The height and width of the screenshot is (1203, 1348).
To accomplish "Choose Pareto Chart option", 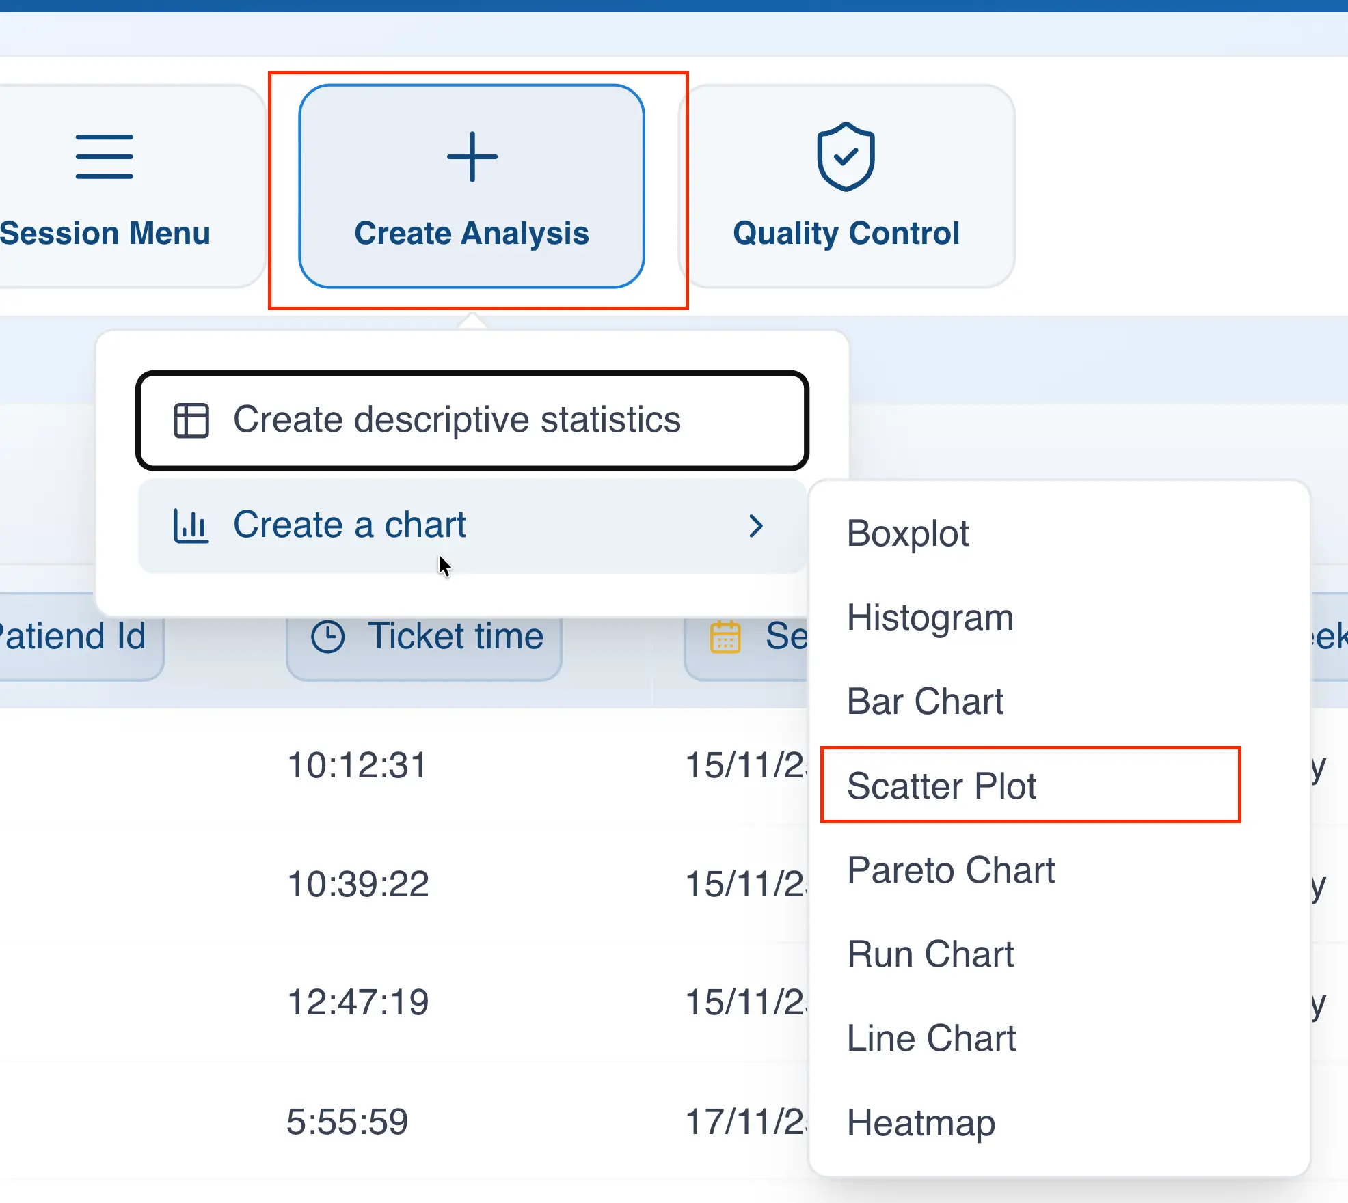I will pos(951,870).
